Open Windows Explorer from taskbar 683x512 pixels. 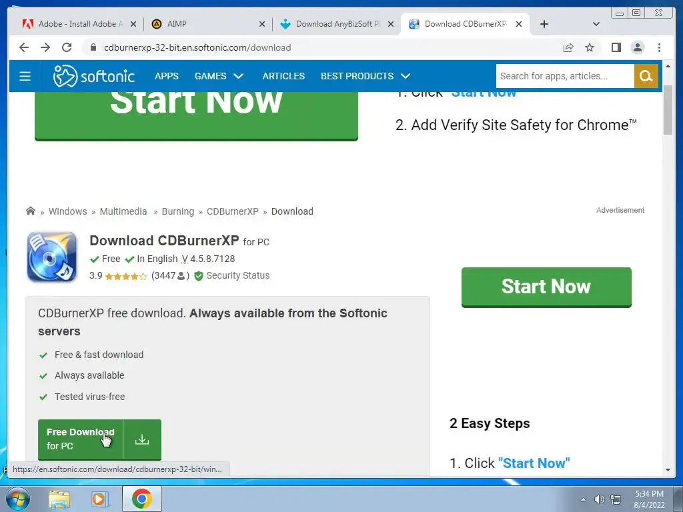pyautogui.click(x=59, y=499)
